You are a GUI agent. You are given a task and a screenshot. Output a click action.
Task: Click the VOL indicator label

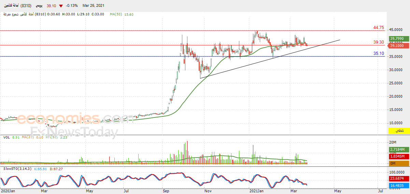(6, 138)
